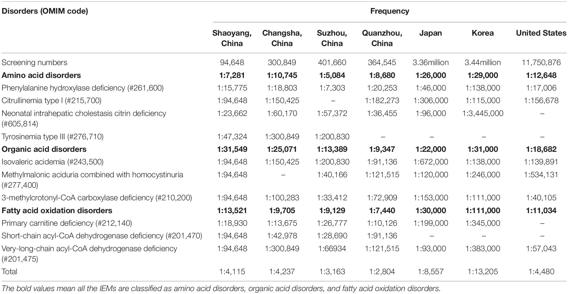
Task: Click the Korea total value '1:13,205'
Action: point(483,272)
